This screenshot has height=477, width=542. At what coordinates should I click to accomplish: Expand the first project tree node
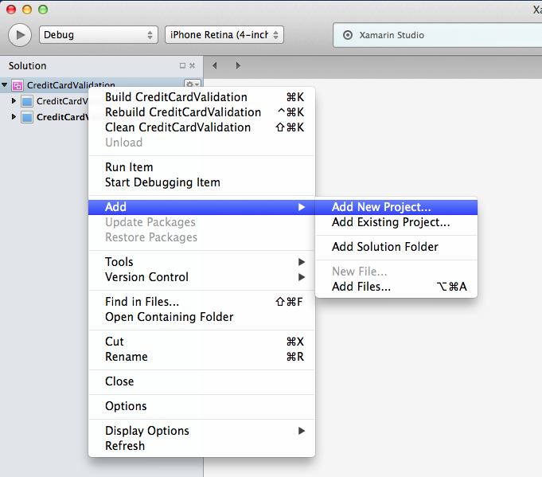[x=14, y=101]
